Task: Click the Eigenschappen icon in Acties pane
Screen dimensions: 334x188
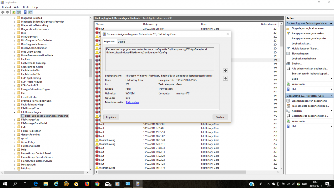Action: click(288, 54)
